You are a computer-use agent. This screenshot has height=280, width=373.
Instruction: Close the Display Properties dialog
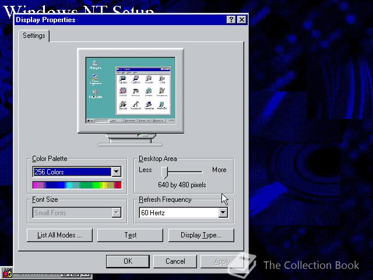click(x=242, y=19)
